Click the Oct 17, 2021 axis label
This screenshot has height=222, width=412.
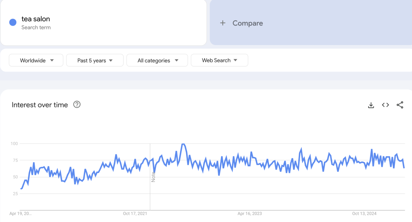[135, 214]
